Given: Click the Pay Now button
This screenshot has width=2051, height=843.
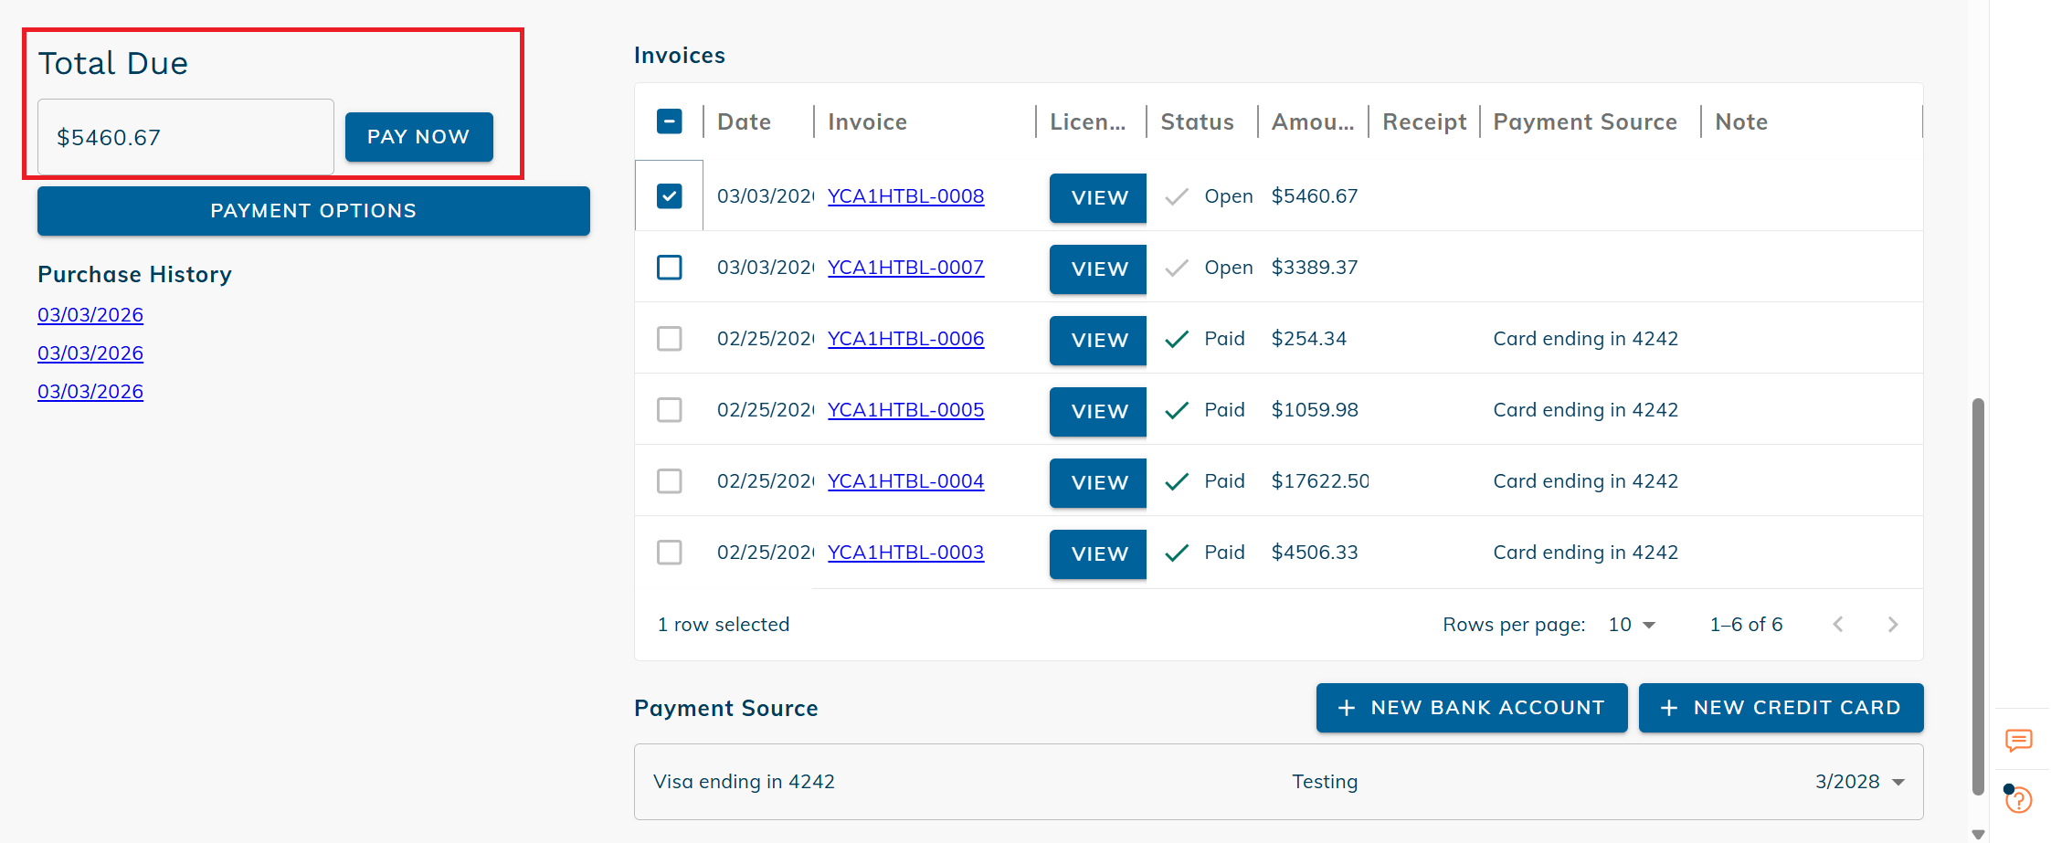Looking at the screenshot, I should (418, 137).
